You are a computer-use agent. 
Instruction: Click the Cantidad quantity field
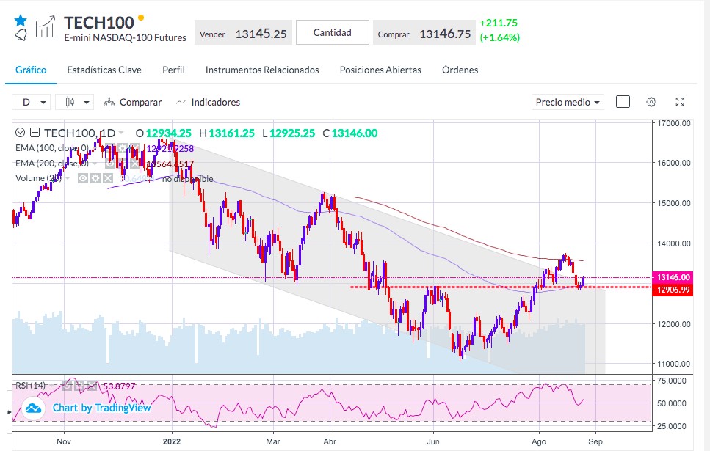(333, 32)
